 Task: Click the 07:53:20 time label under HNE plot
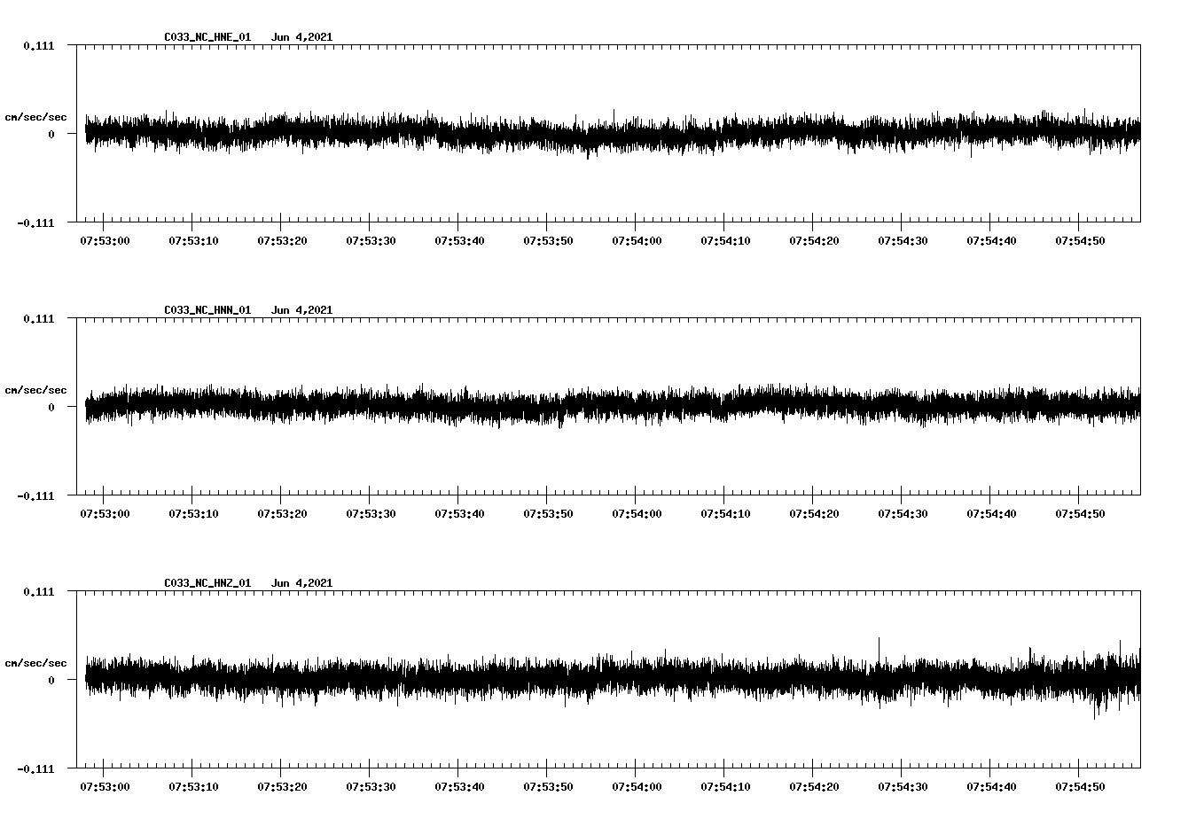282,240
